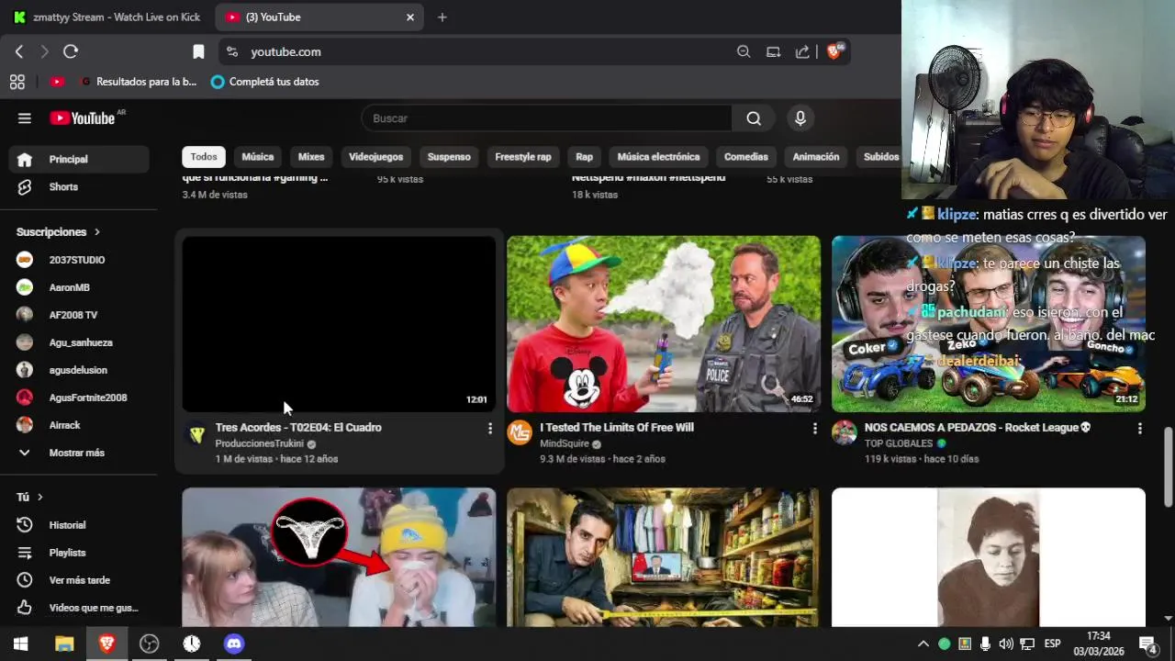Click the volume icon in system tray
Viewport: 1175px width, 661px height.
1006,644
